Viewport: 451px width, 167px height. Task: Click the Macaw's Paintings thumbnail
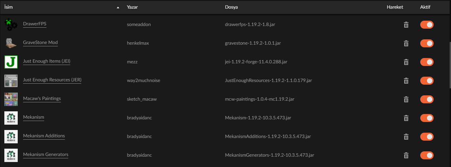[11, 99]
